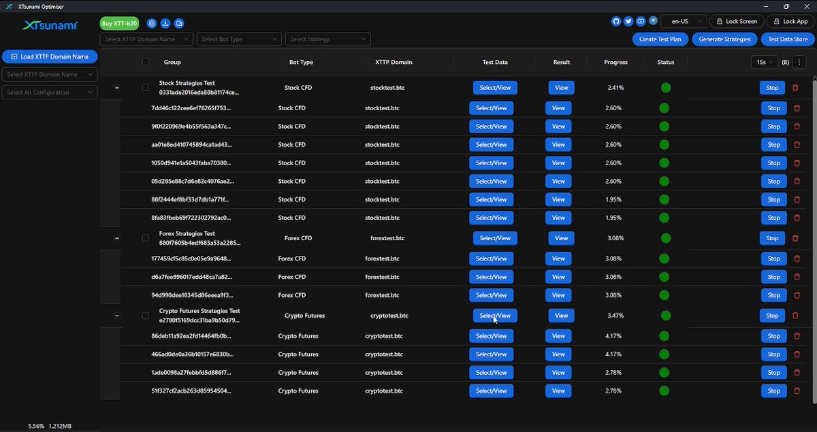Open the Test Data Store
817x432 pixels.
pos(788,39)
